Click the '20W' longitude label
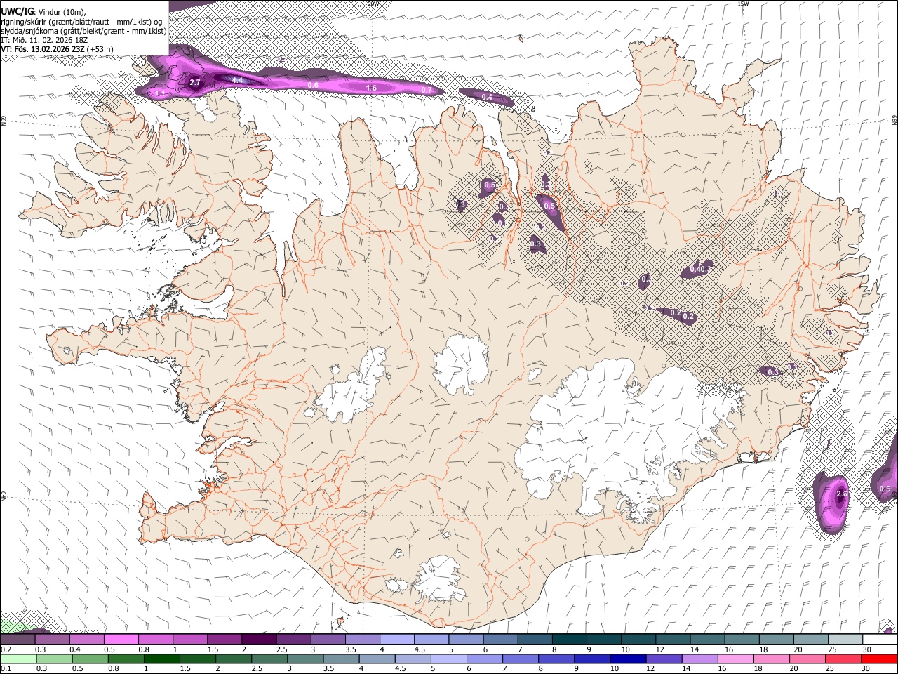Image resolution: width=898 pixels, height=674 pixels. coord(373,3)
